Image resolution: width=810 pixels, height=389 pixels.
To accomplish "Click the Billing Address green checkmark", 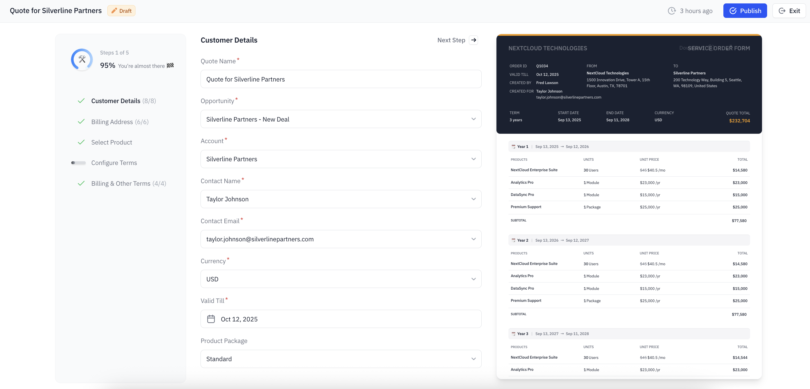I will tap(81, 122).
